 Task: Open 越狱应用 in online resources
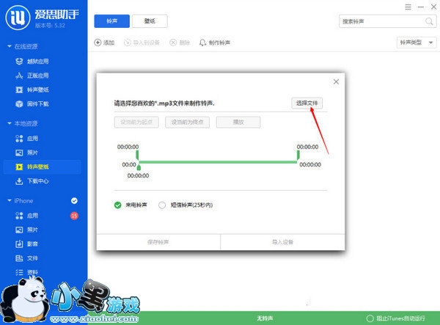point(32,62)
